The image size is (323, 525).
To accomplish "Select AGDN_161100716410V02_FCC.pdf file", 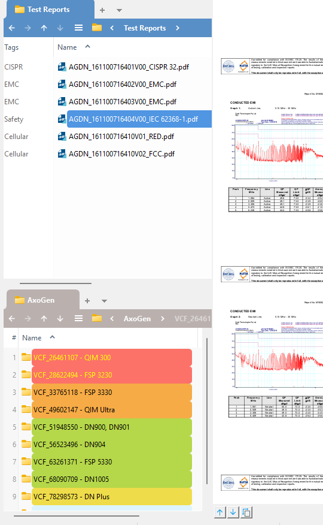I will [121, 154].
